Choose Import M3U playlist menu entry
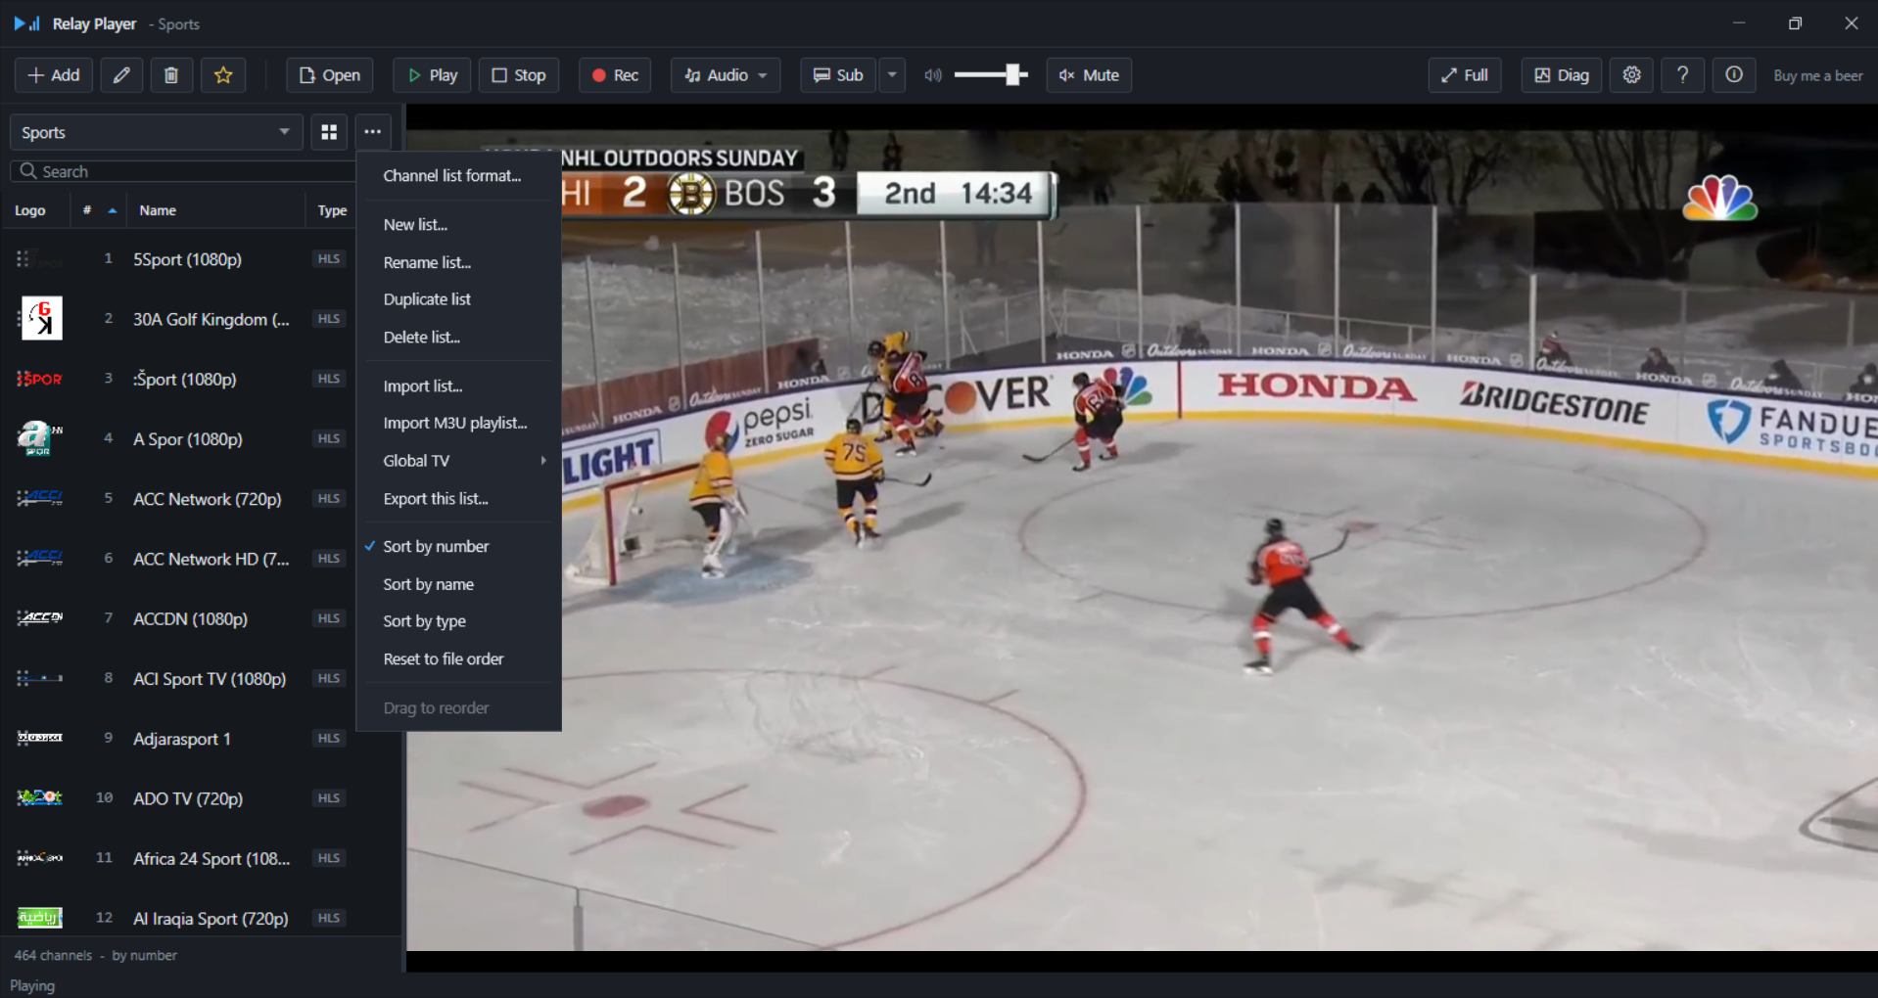1878x998 pixels. click(458, 424)
